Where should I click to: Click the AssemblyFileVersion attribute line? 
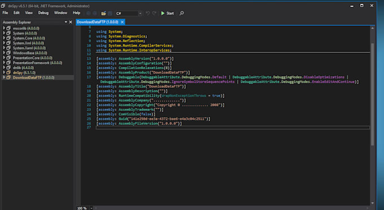click(139, 123)
